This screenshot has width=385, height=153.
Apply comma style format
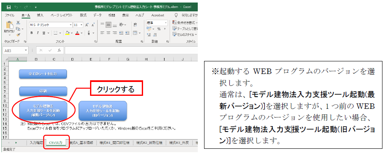(165, 29)
